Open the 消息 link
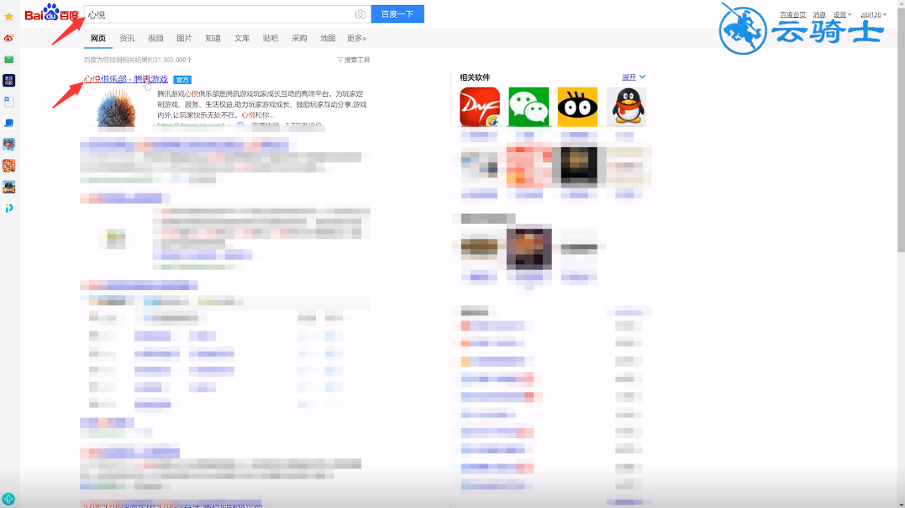Screen dimensions: 905x508 tap(819, 14)
